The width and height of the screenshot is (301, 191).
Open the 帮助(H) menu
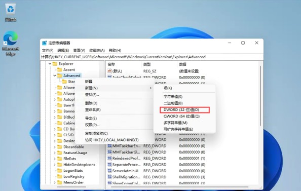pyautogui.click(x=115, y=51)
